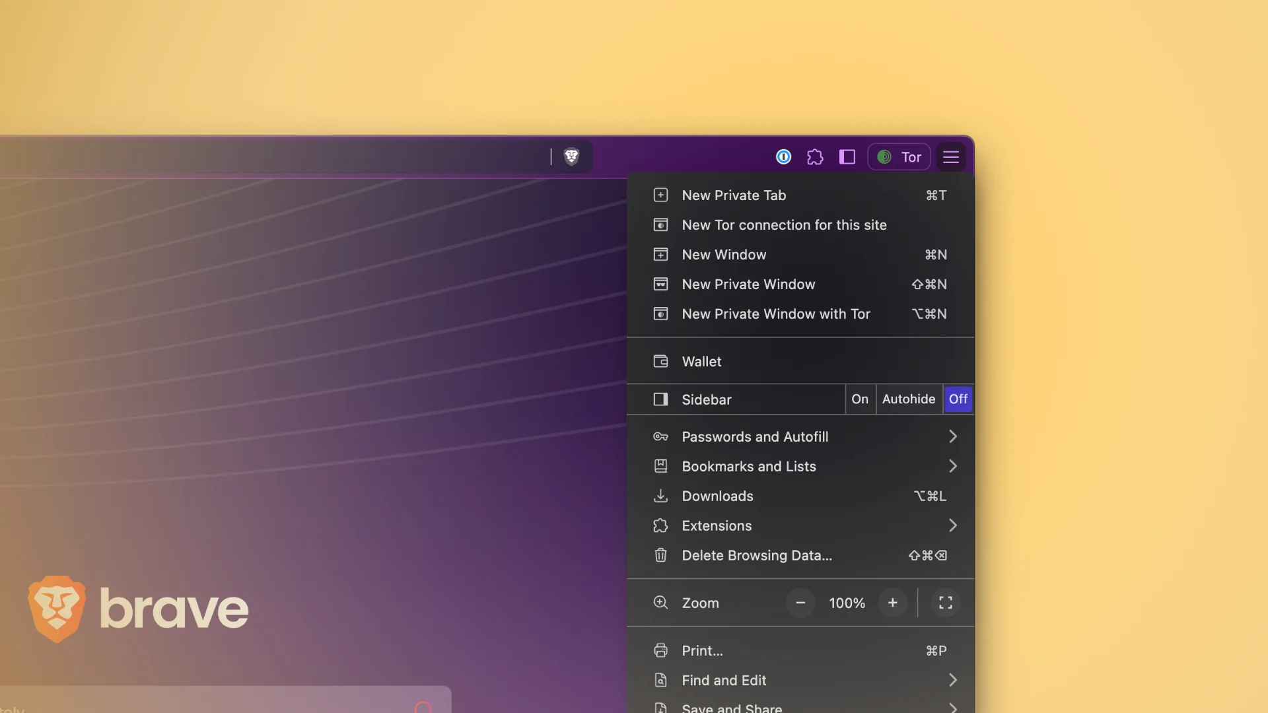Set Sidebar to Autohide
This screenshot has height=713, width=1268.
click(909, 399)
